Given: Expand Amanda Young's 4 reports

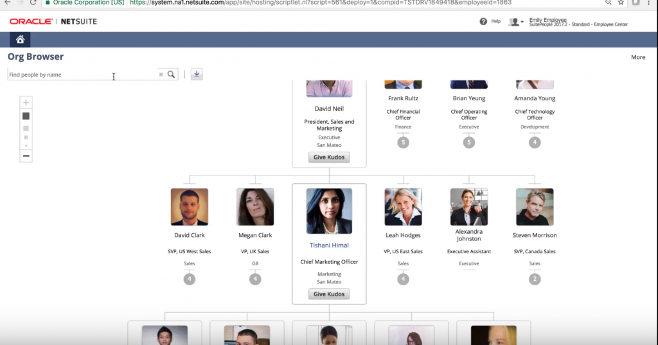Looking at the screenshot, I should pos(535,142).
